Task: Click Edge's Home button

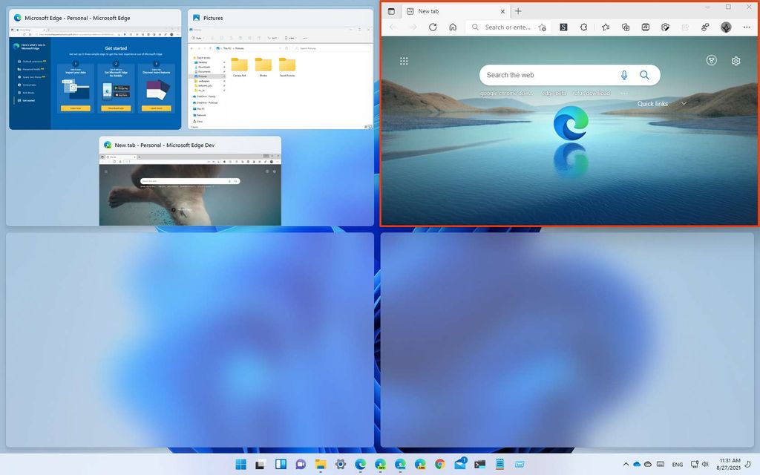Action: 452,27
